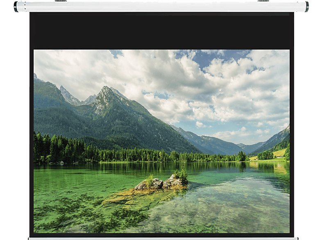Click the jagged rocky peak on the left

pyautogui.click(x=68, y=96)
